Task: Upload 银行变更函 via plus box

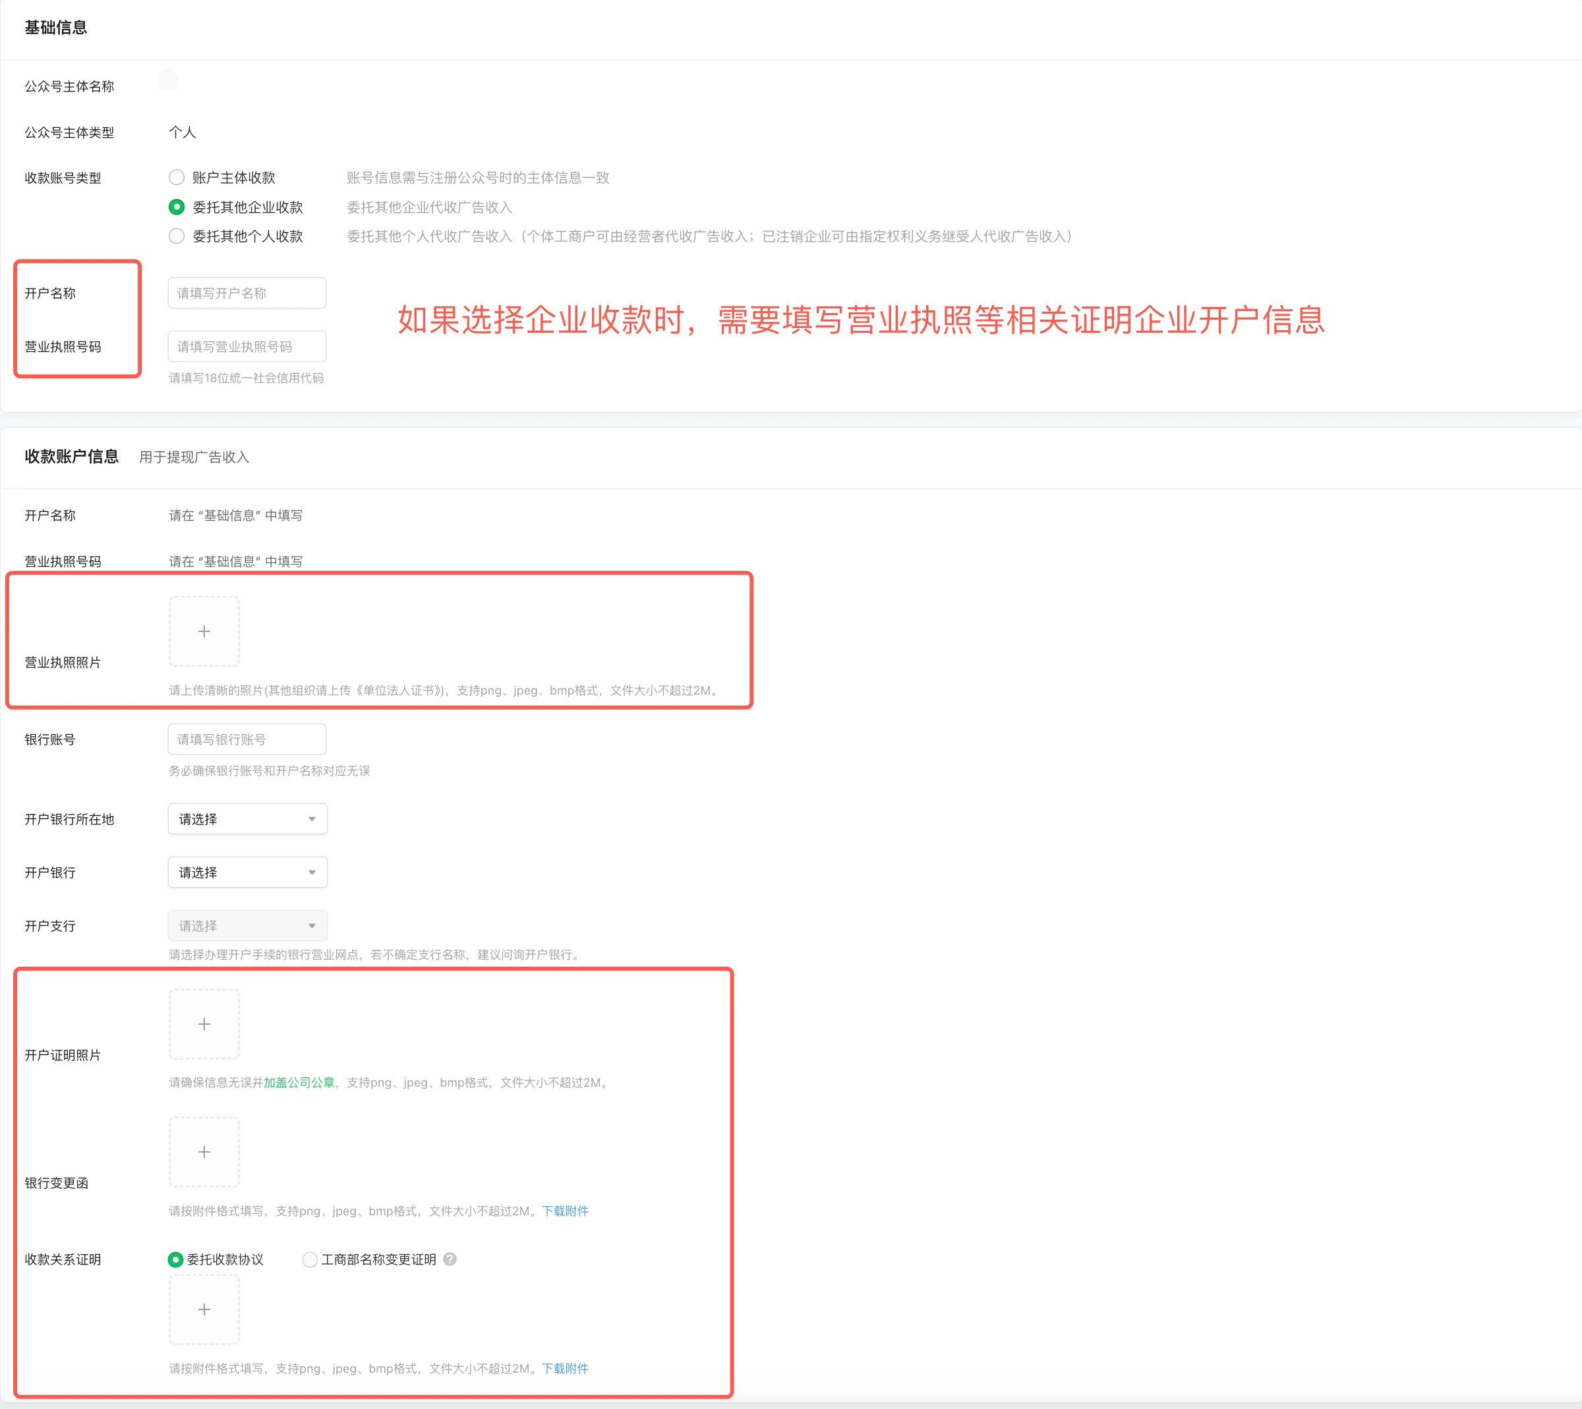Action: pos(204,1152)
